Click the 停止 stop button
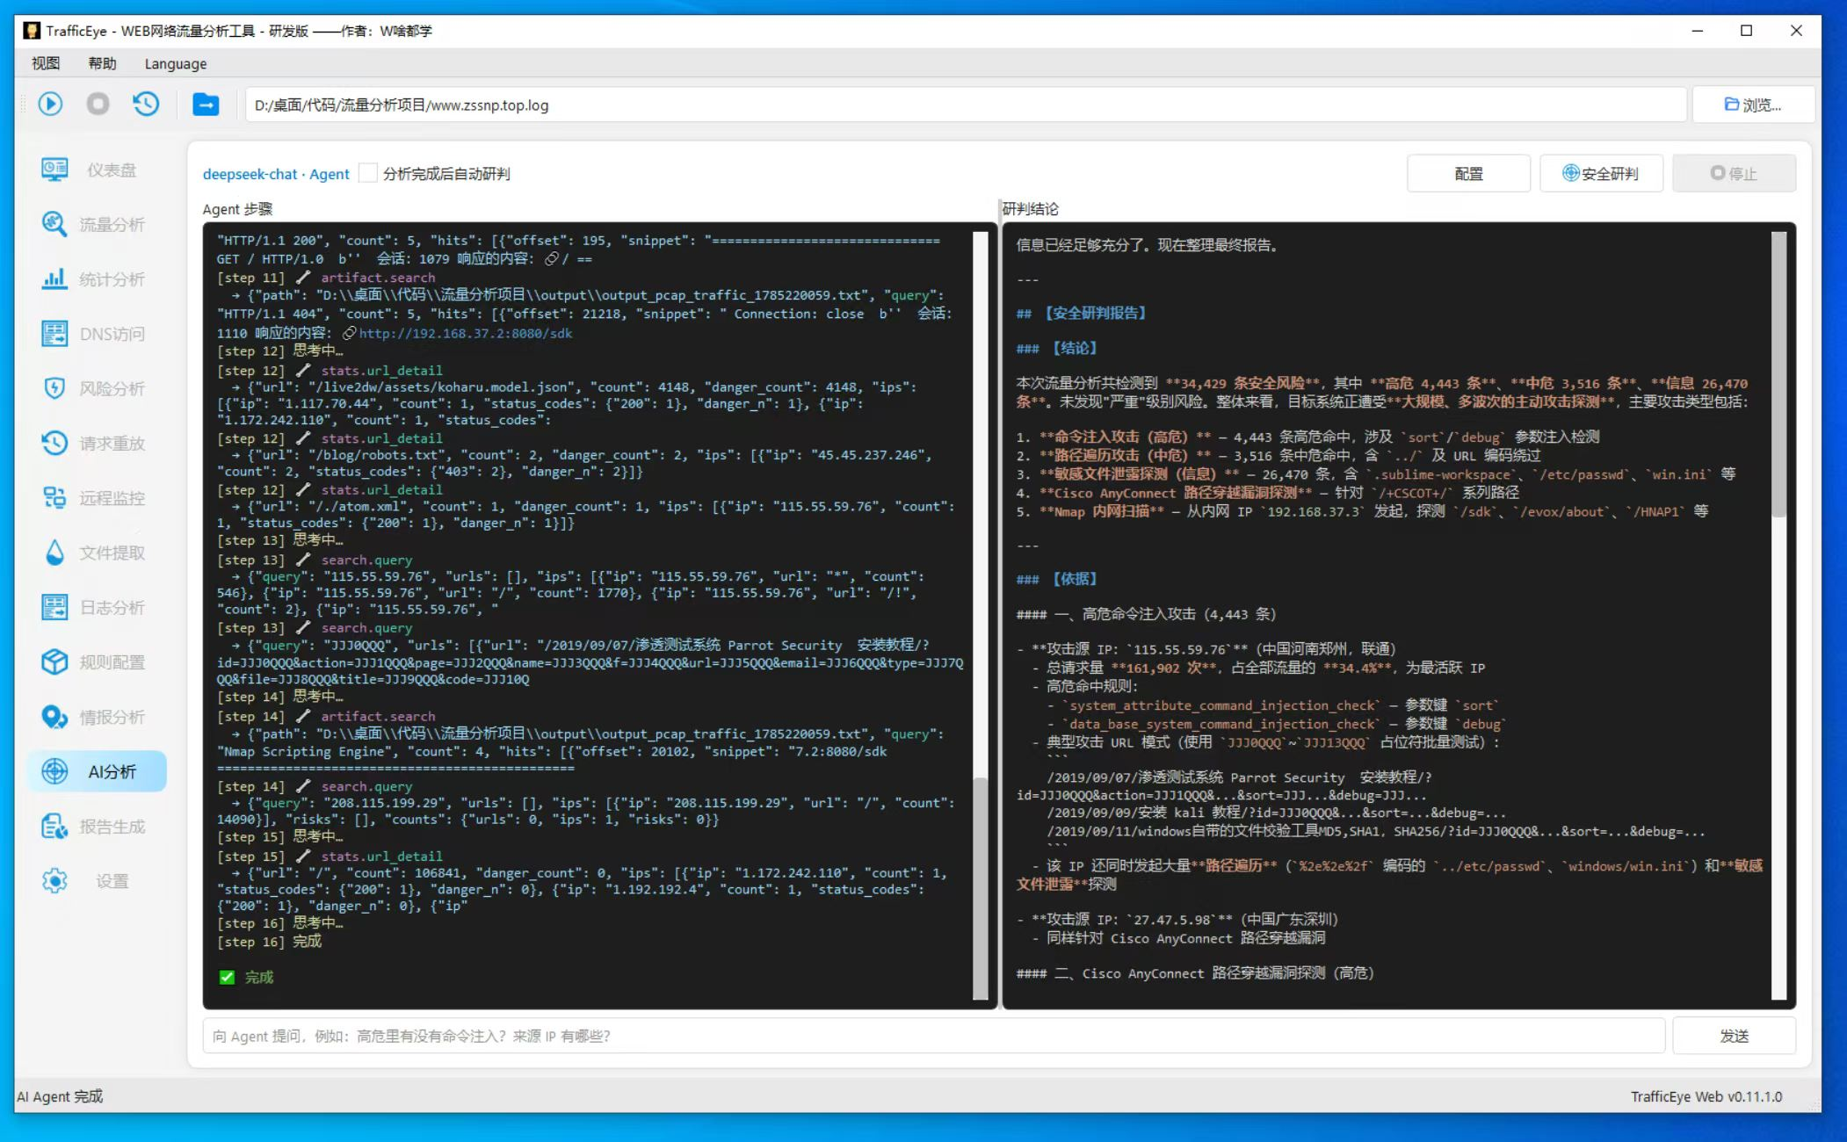 click(x=1734, y=173)
